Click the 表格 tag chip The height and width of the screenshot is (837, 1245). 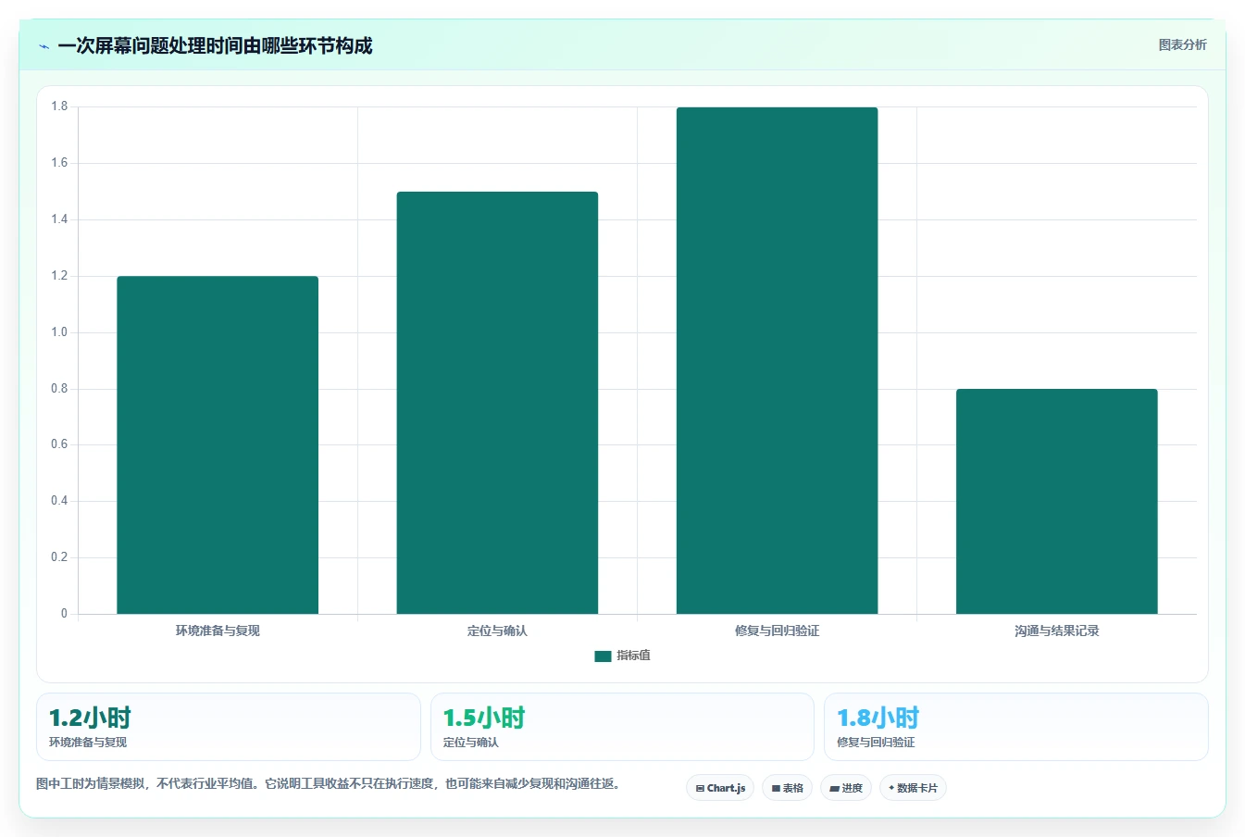point(788,788)
